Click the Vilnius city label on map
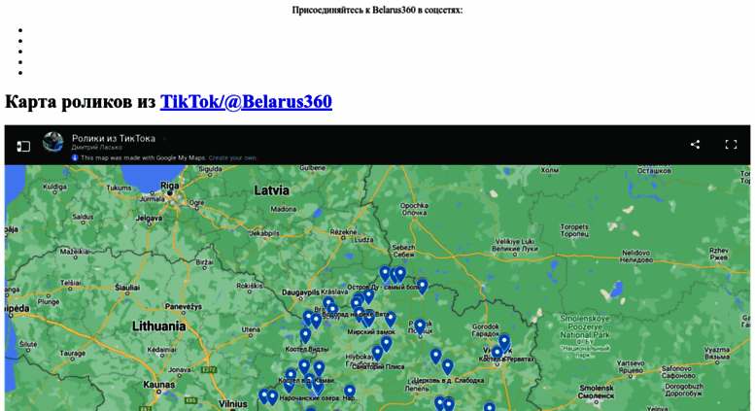The height and width of the screenshot is (411, 755). (233, 404)
